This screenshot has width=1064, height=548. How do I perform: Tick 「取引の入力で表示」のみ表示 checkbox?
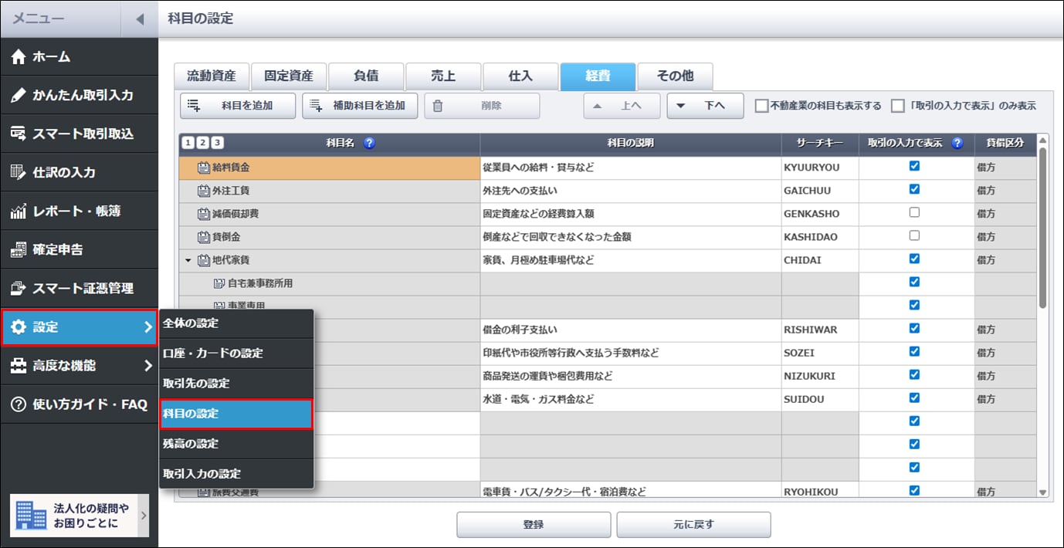897,106
